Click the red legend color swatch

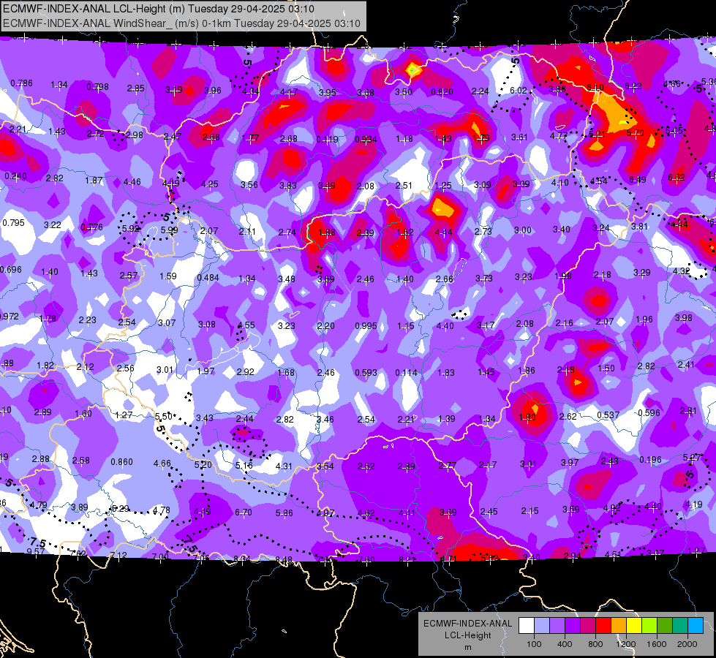603,626
